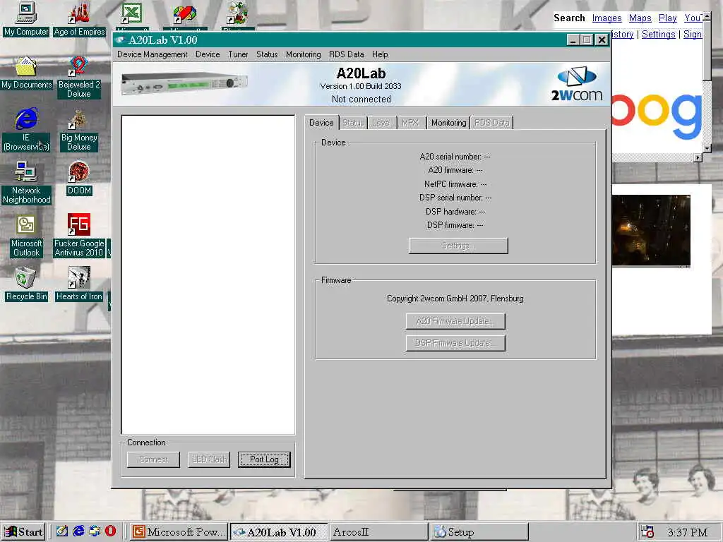Open the Device menu
The width and height of the screenshot is (723, 542).
pos(208,54)
